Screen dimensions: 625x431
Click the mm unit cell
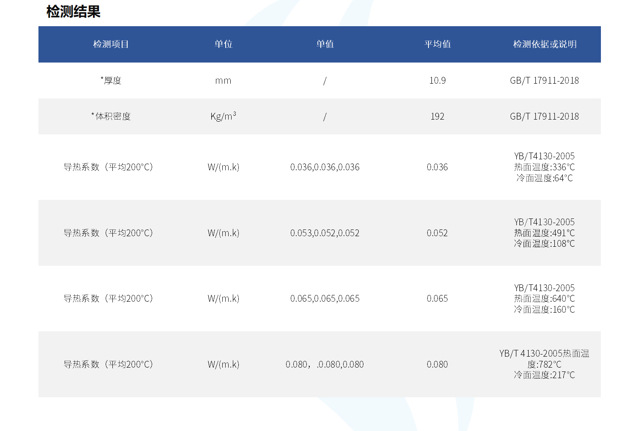[x=223, y=81]
